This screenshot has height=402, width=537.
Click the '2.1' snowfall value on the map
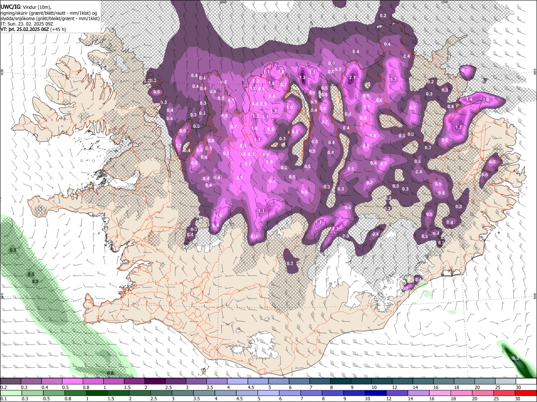click(x=352, y=77)
